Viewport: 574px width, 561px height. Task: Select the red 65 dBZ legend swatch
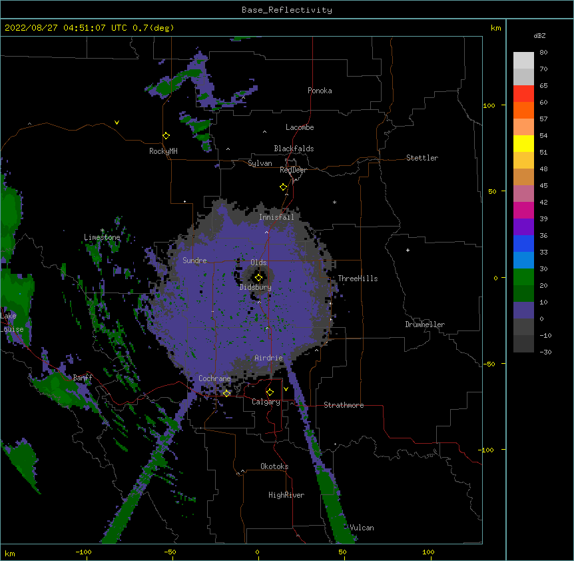[x=523, y=93]
